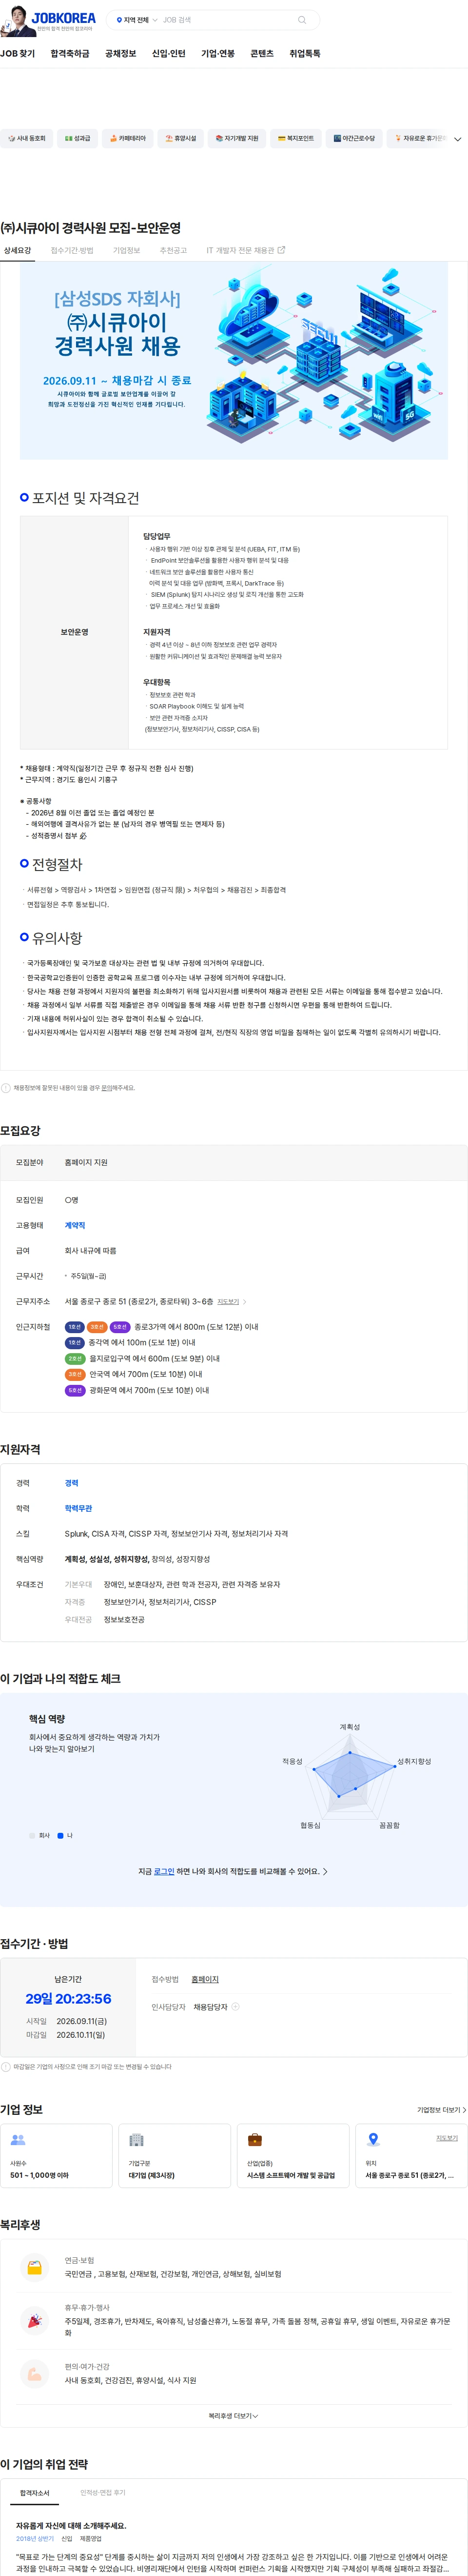Select the 휴양시설 benefit tag
The height and width of the screenshot is (2576, 468).
(181, 139)
